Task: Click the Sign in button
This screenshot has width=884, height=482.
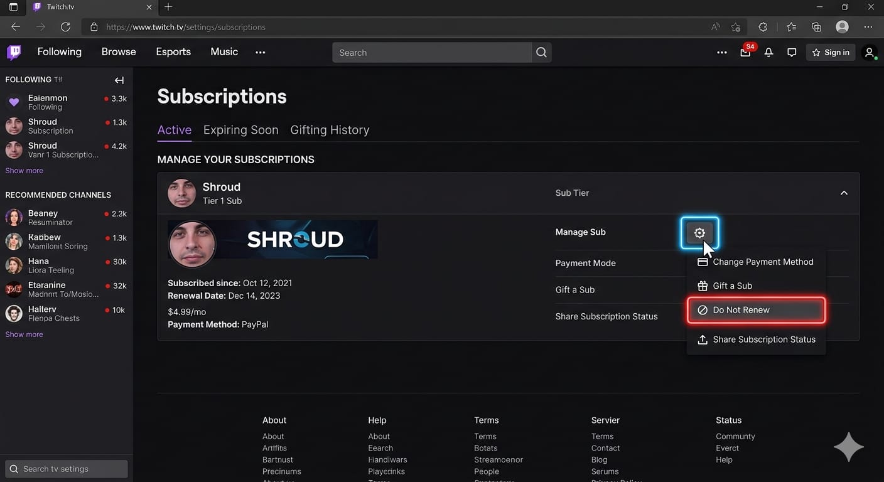Action: [831, 53]
